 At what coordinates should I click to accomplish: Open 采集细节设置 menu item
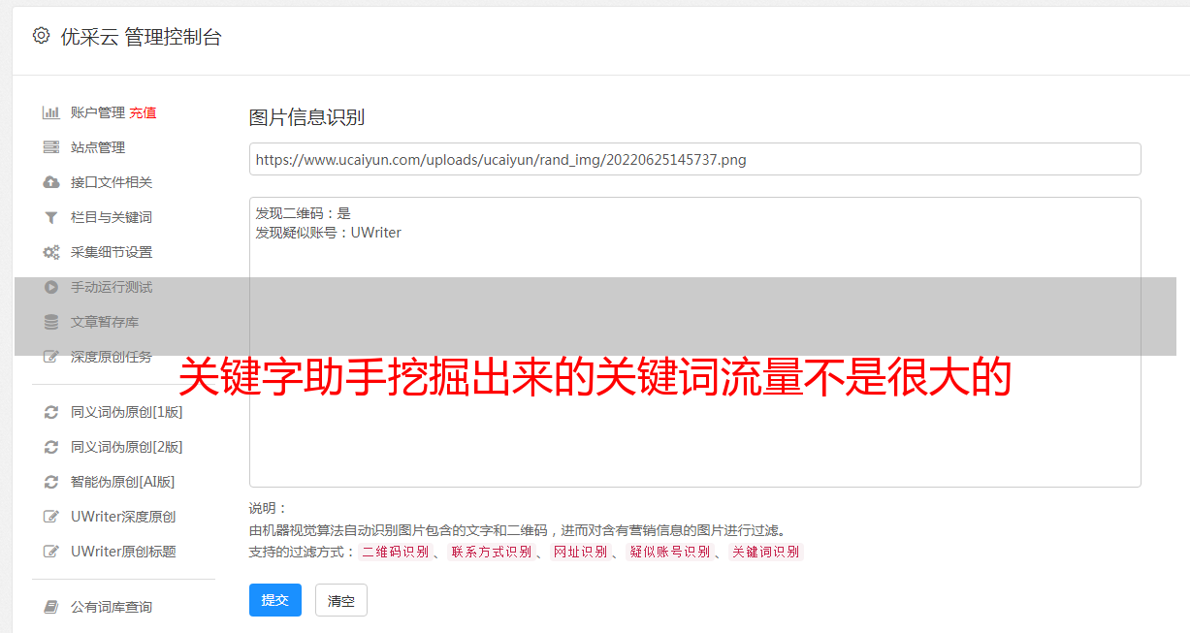point(112,252)
